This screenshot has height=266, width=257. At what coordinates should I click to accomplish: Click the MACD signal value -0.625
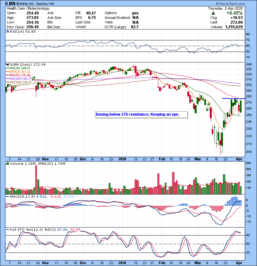point(55,197)
